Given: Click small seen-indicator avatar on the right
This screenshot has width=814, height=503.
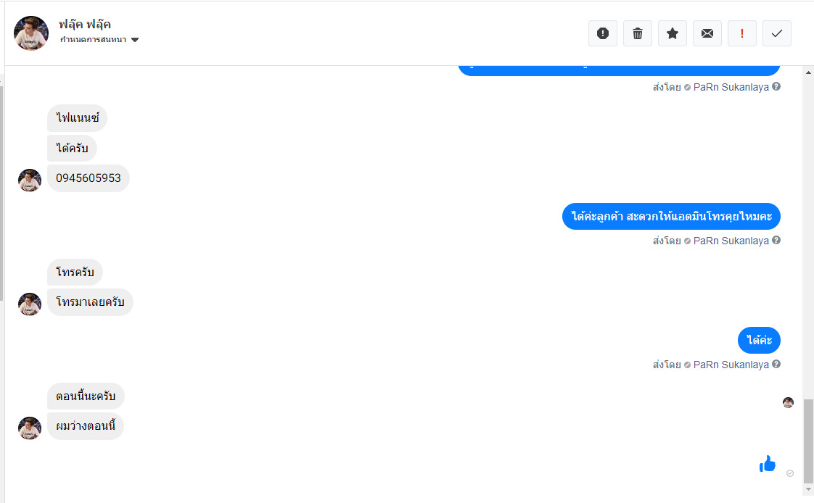Looking at the screenshot, I should pos(788,402).
